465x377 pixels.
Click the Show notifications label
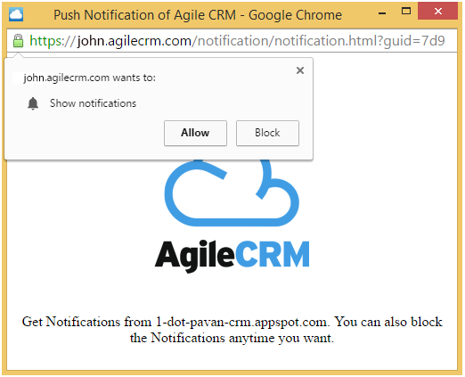[93, 103]
